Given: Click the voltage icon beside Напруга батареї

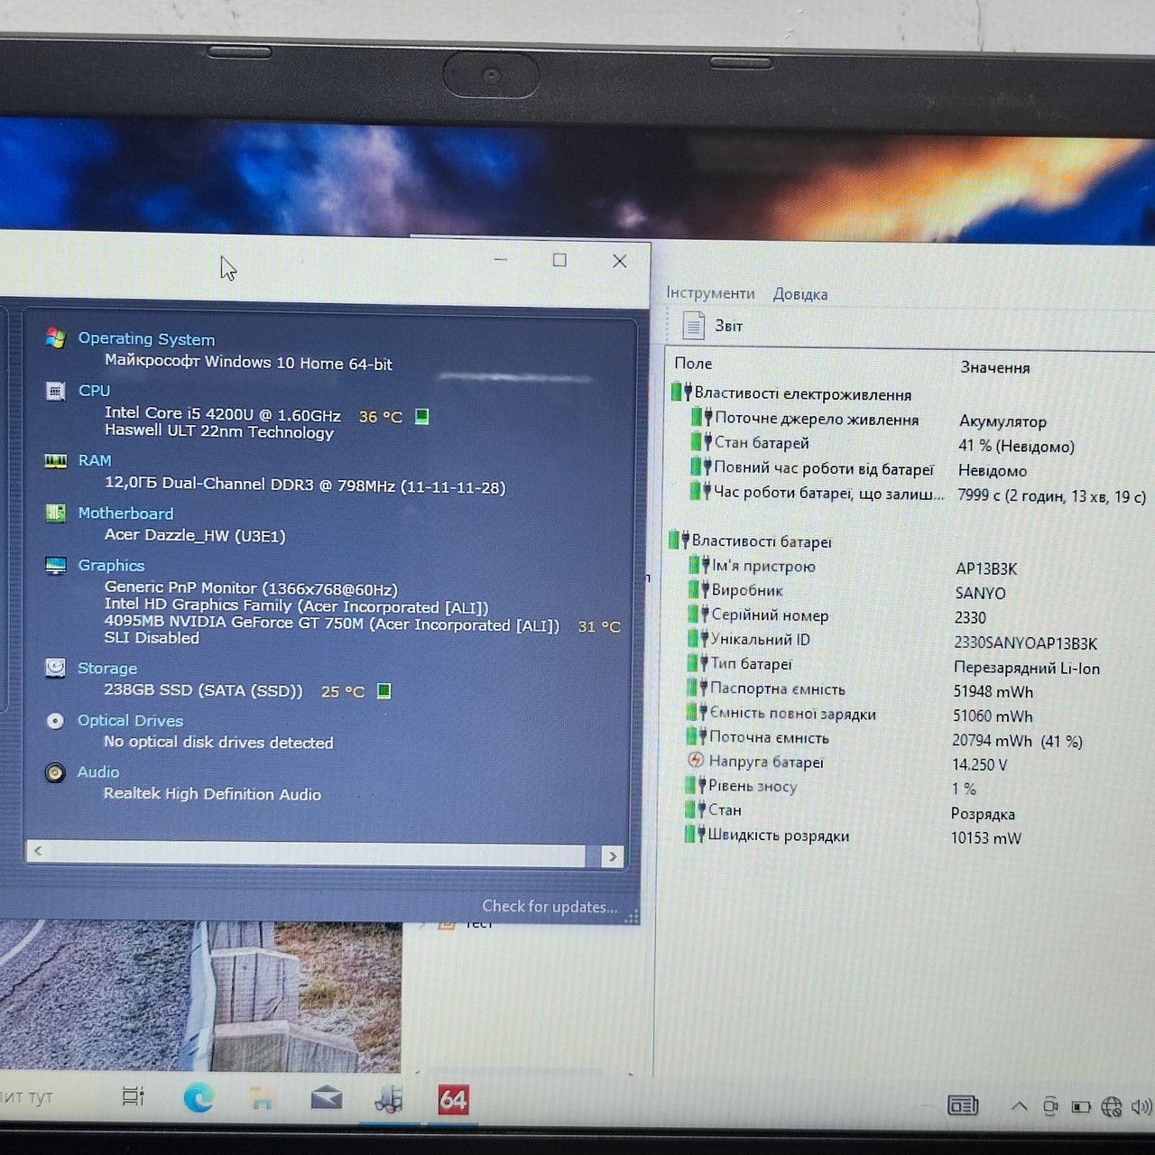Looking at the screenshot, I should pos(696,761).
